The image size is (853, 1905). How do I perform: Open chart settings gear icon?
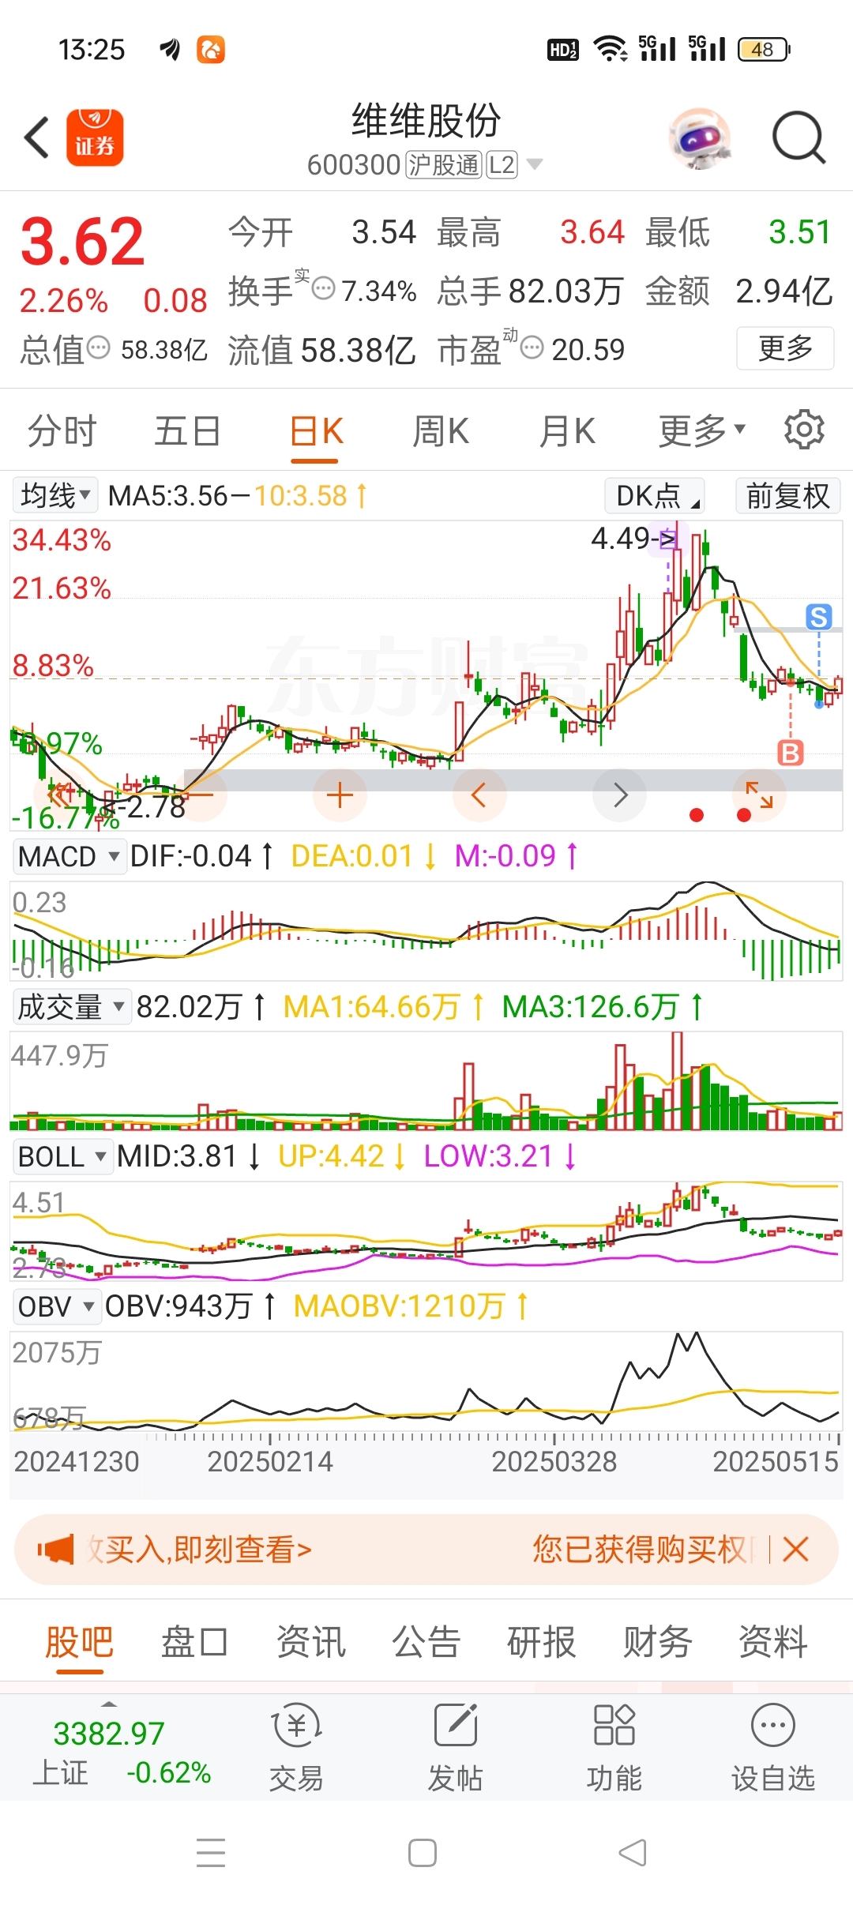[804, 430]
